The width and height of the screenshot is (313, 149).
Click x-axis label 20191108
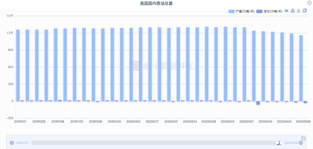58,122
